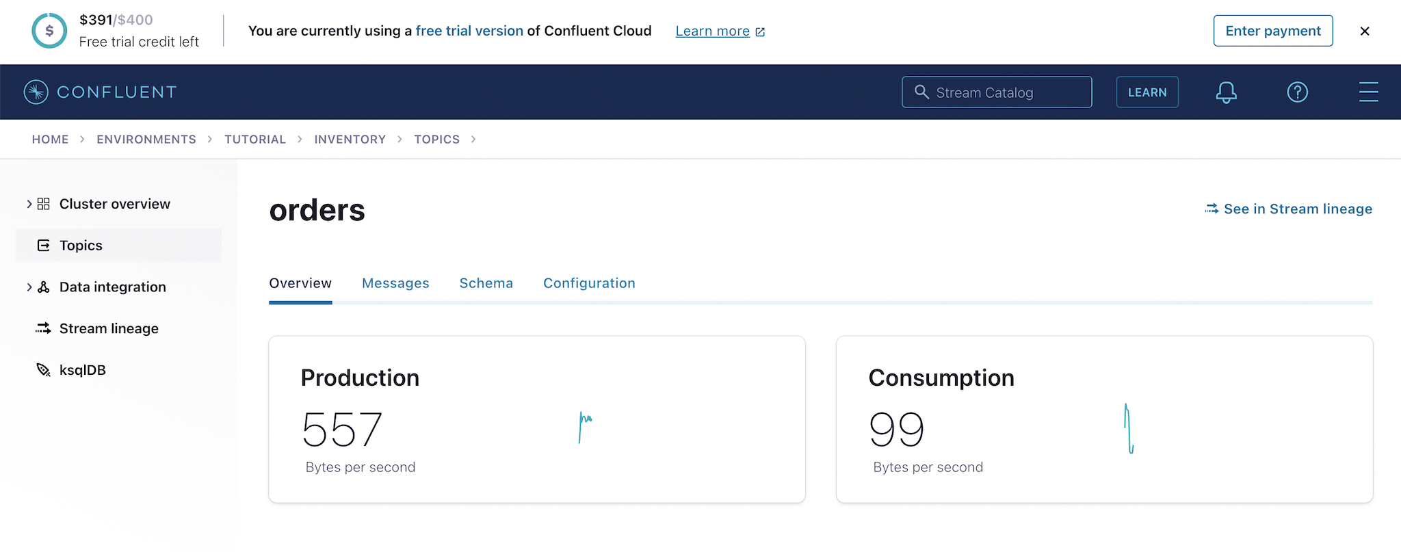This screenshot has width=1401, height=552.
Task: Go to INVENTORY in the breadcrumb
Action: [350, 140]
